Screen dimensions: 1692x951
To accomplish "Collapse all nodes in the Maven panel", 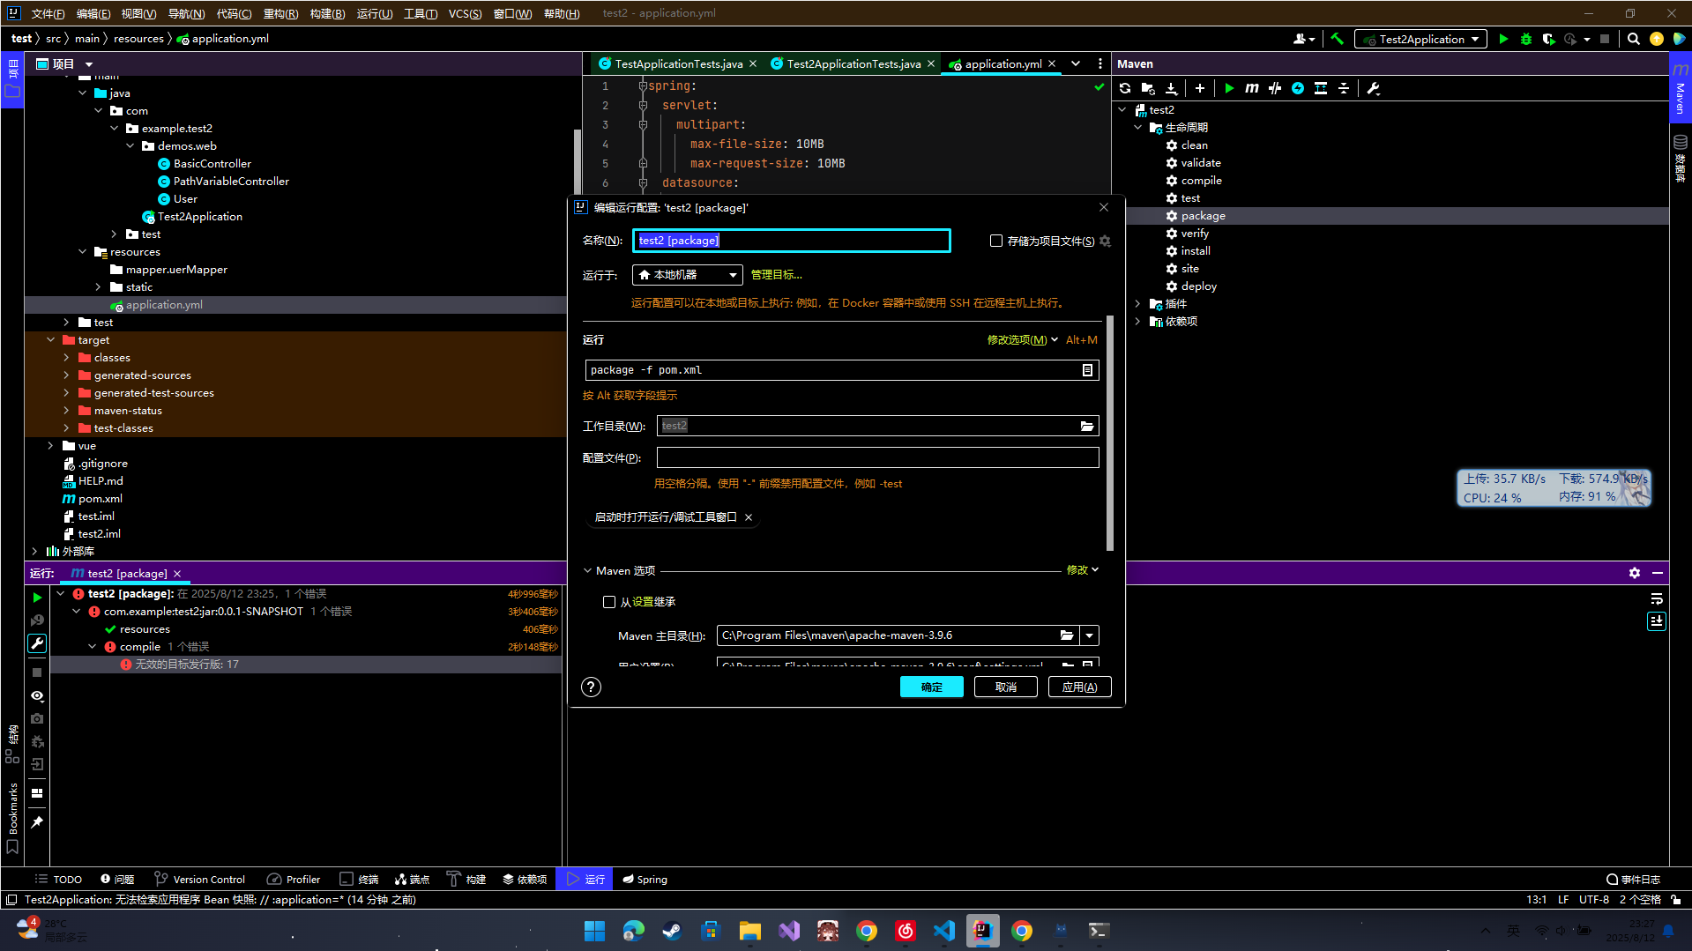I will tap(1344, 88).
